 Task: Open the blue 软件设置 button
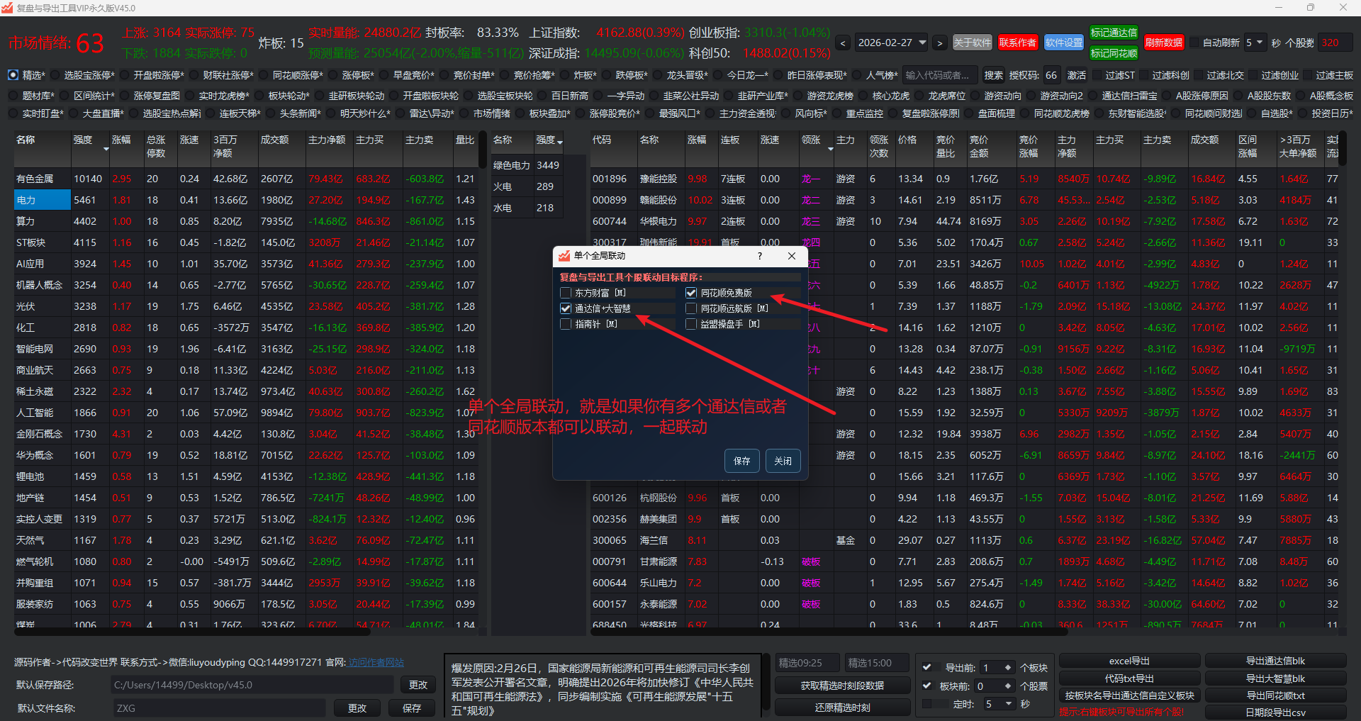(1063, 43)
